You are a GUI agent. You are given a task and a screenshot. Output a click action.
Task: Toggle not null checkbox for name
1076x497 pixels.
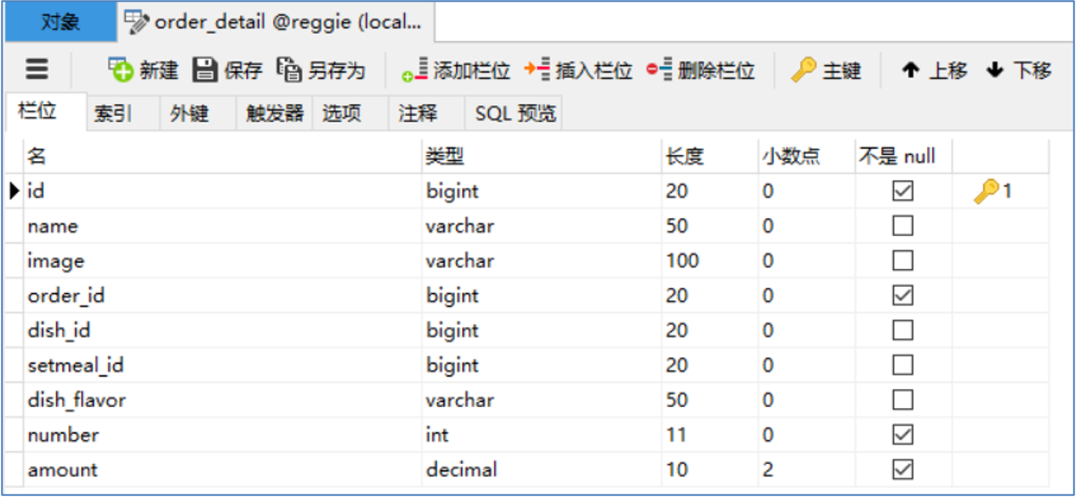[x=903, y=225]
